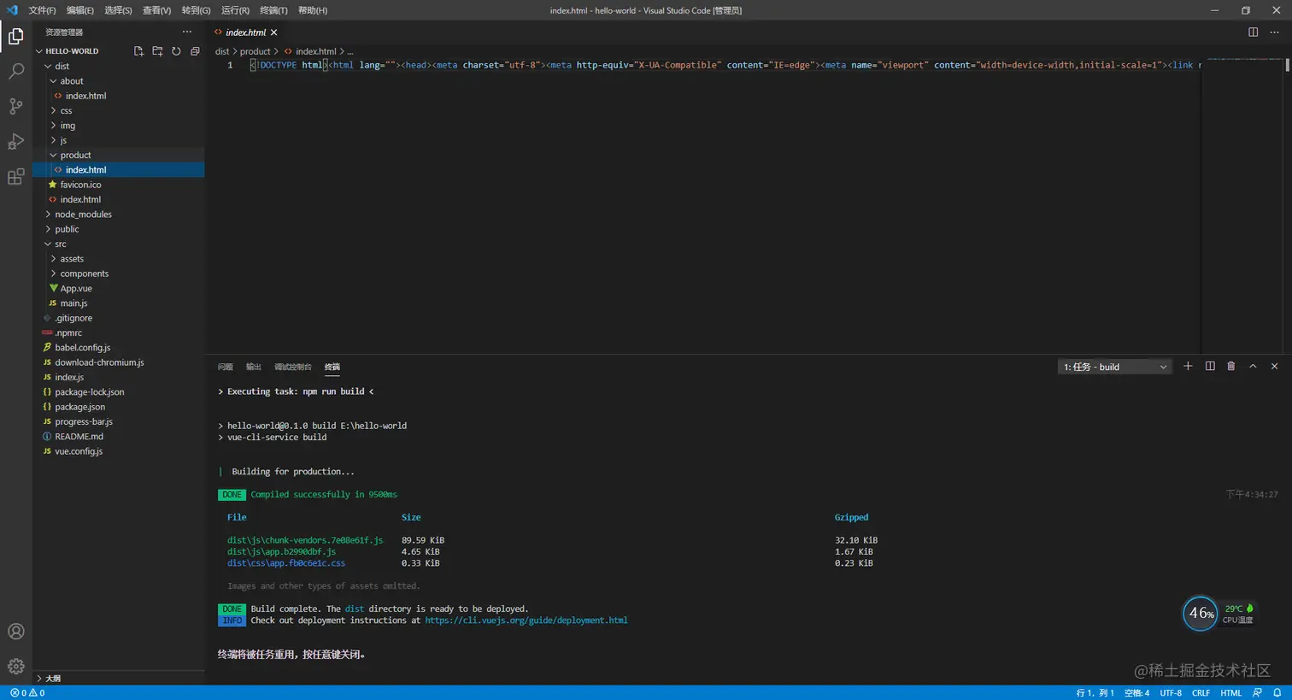Click the feedback icon in the status bar

pos(1257,693)
